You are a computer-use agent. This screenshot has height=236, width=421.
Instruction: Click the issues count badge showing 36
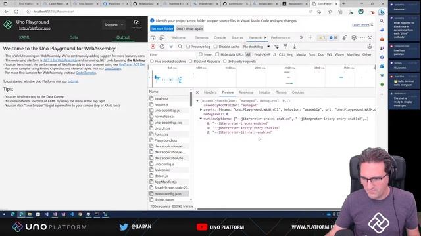334,38
